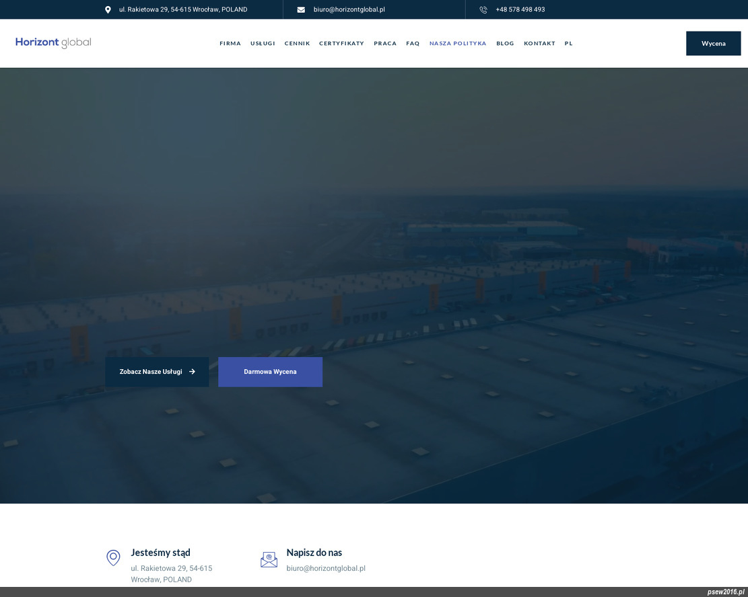Click the location pin icon in top bar
Viewport: 748px width, 597px height.
pos(108,9)
